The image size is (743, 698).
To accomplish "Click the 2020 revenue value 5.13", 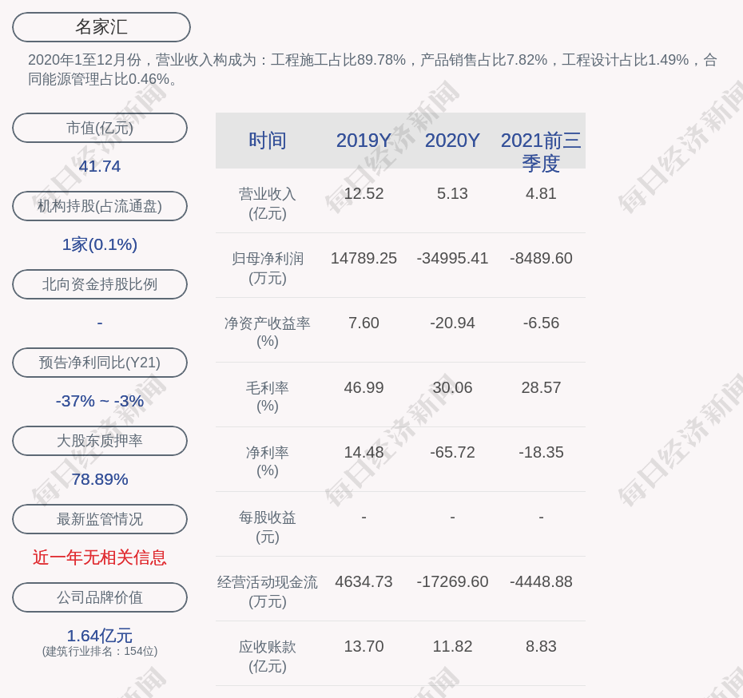I will pyautogui.click(x=452, y=194).
